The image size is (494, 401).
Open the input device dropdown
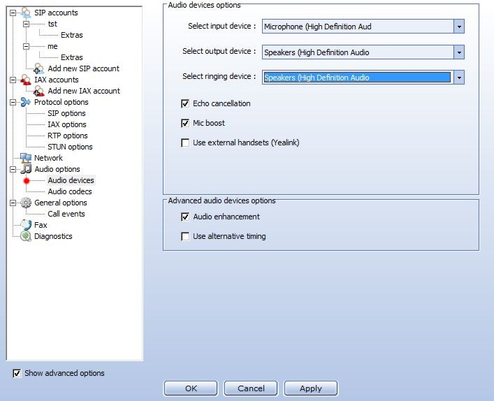(458, 27)
